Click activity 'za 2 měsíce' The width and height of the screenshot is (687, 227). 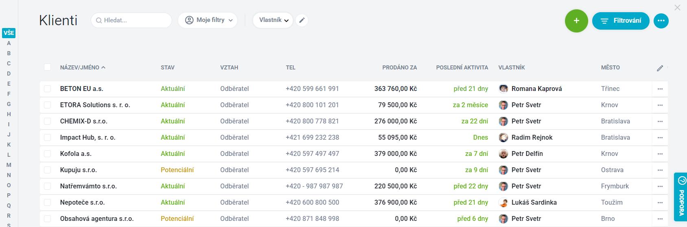click(470, 105)
